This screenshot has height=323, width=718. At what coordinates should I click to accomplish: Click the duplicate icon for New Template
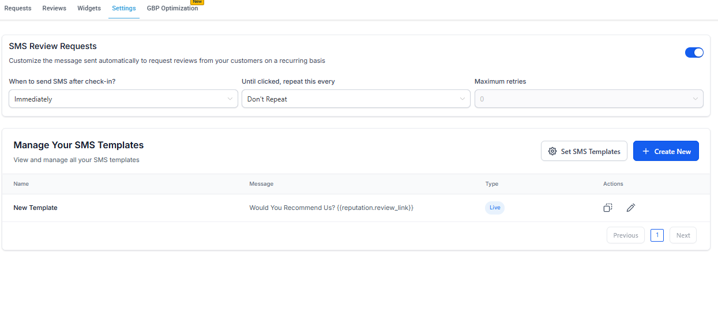click(607, 208)
